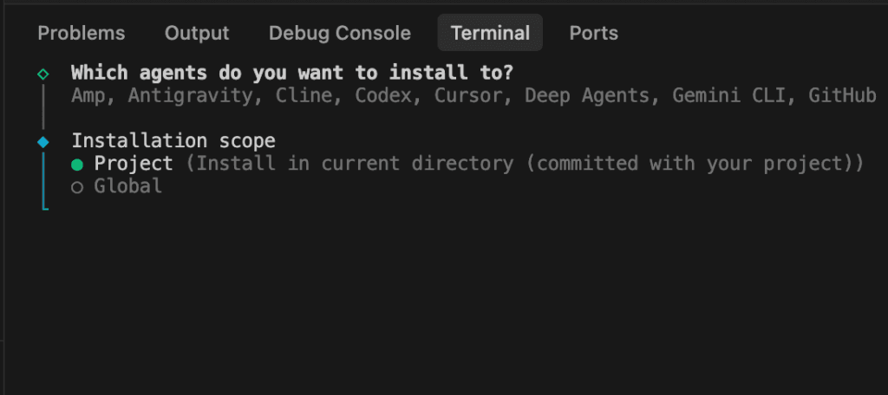Switch to the Problems tab
The width and height of the screenshot is (888, 395).
[82, 33]
